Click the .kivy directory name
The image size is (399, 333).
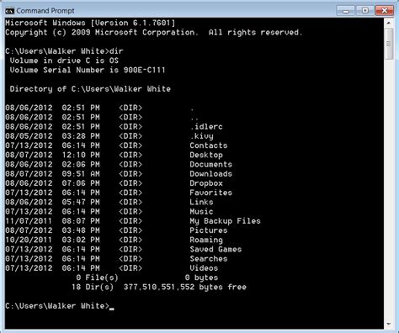pos(202,136)
